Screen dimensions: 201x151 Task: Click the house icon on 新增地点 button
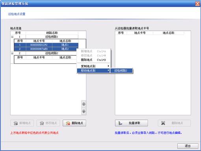(x=16, y=123)
